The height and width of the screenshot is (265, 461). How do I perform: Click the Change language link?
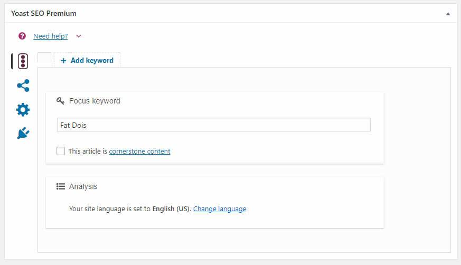220,209
